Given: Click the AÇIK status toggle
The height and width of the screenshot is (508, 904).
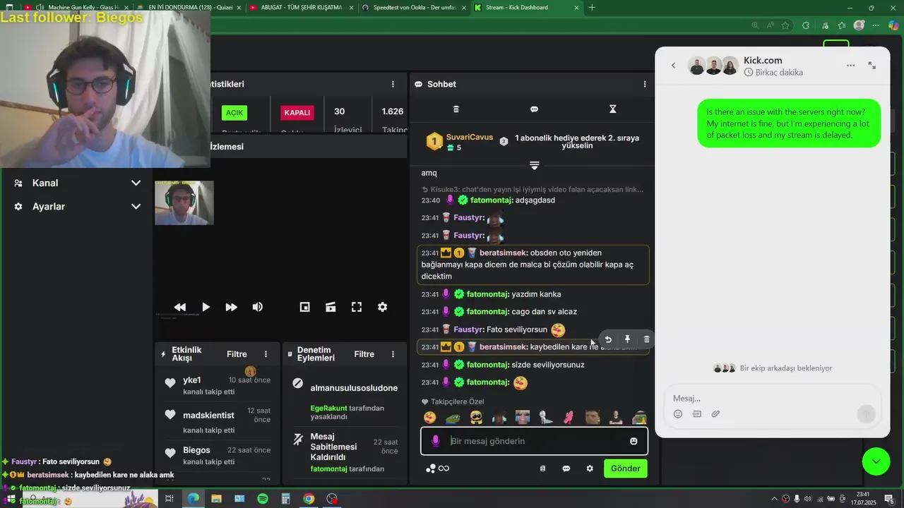Looking at the screenshot, I should 234,113.
